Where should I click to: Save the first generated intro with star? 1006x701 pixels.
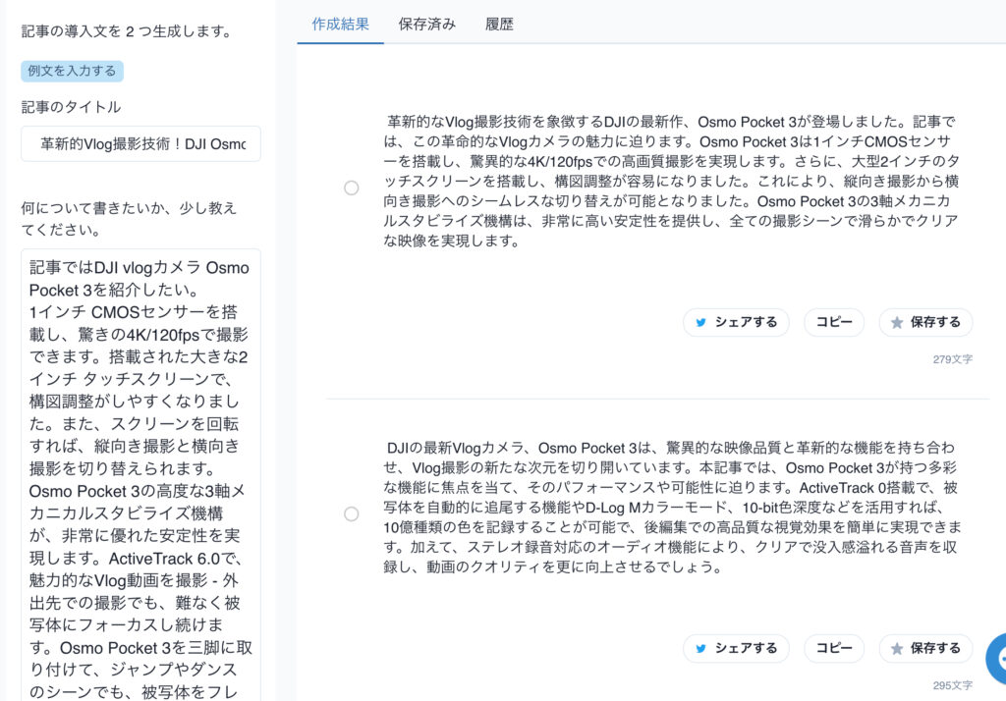(x=924, y=322)
